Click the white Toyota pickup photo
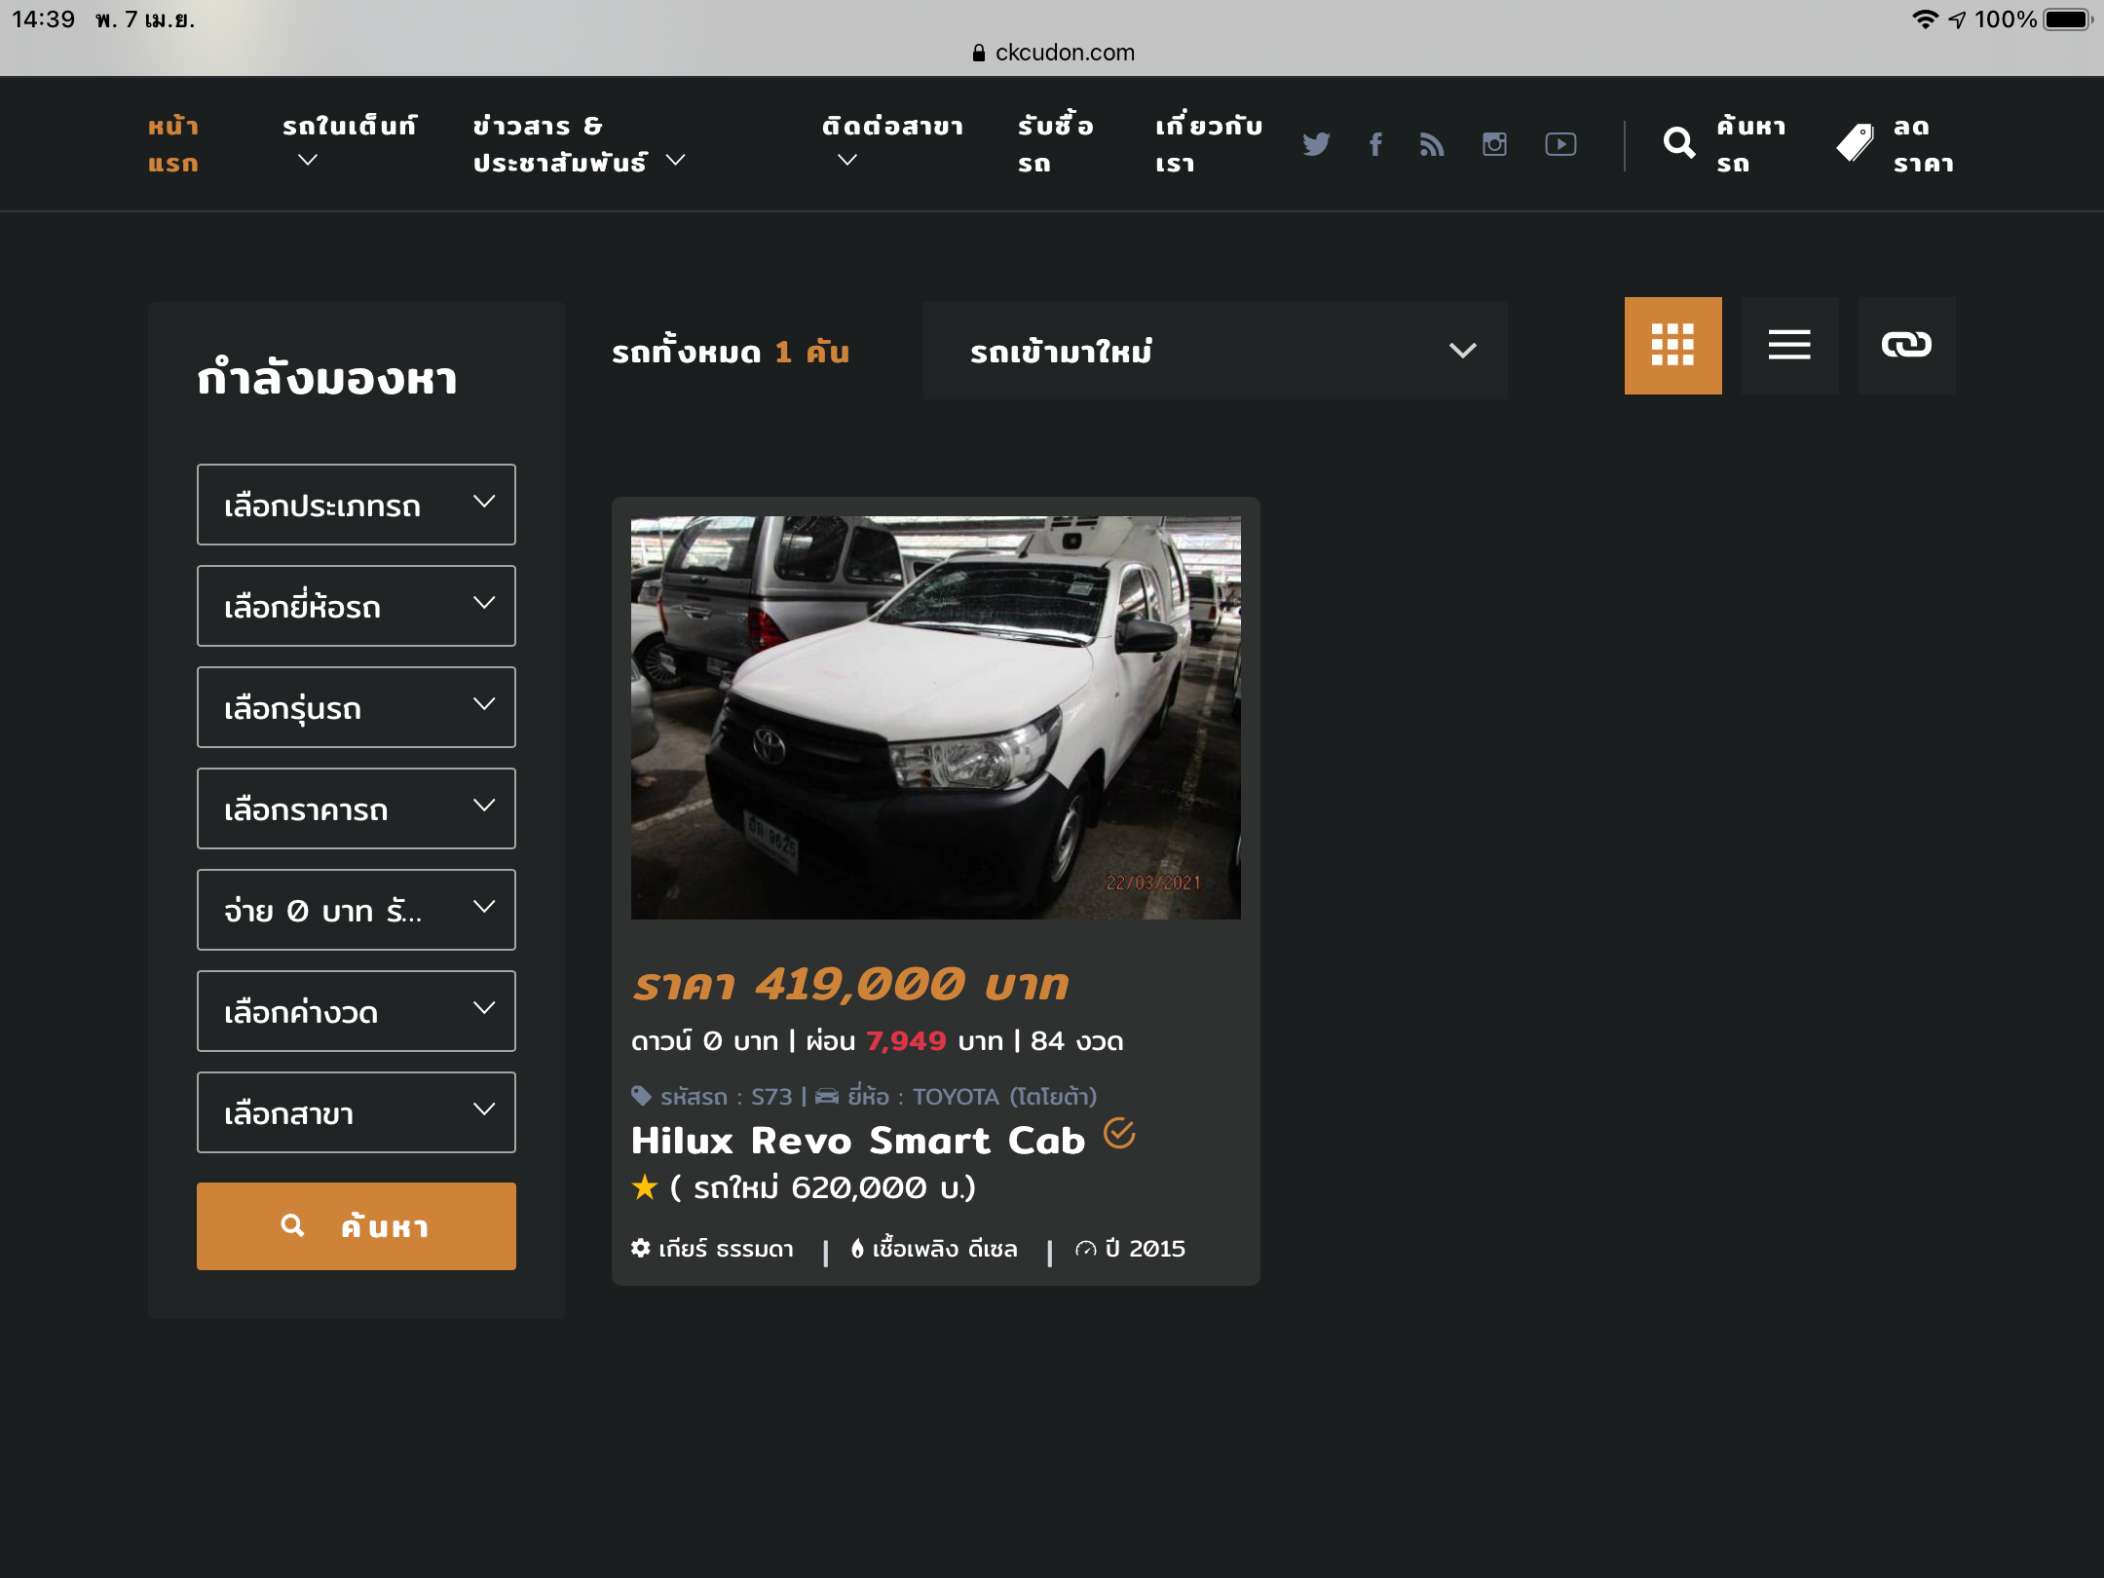The image size is (2104, 1578). point(935,717)
